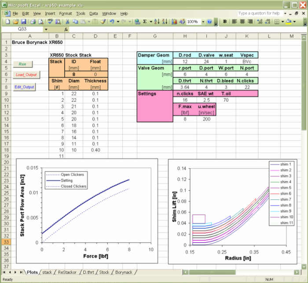Toggle the Drawing toolbar icon
This screenshot has height=283, width=308.
coord(182,22)
